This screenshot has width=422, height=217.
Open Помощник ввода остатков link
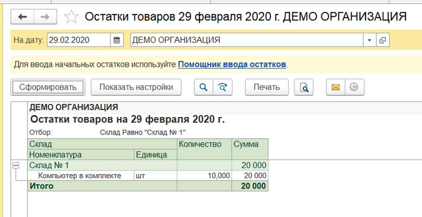coord(232,64)
